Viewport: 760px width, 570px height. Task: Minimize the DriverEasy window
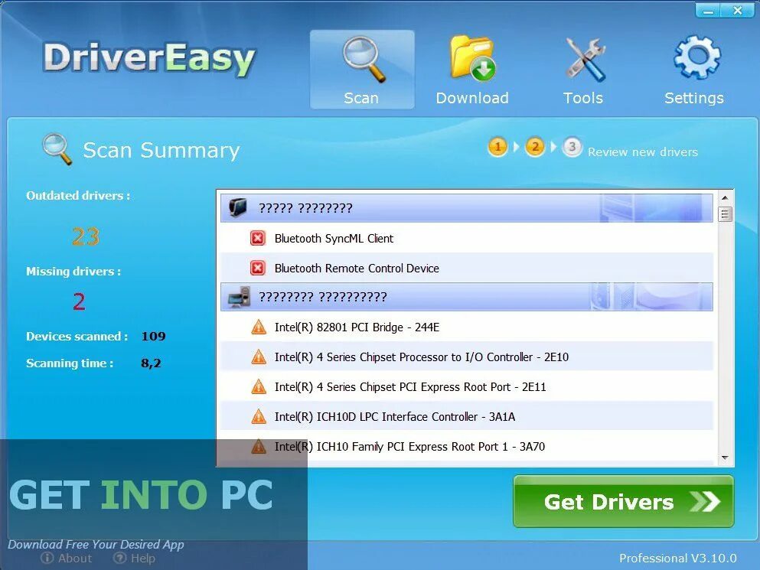click(708, 10)
